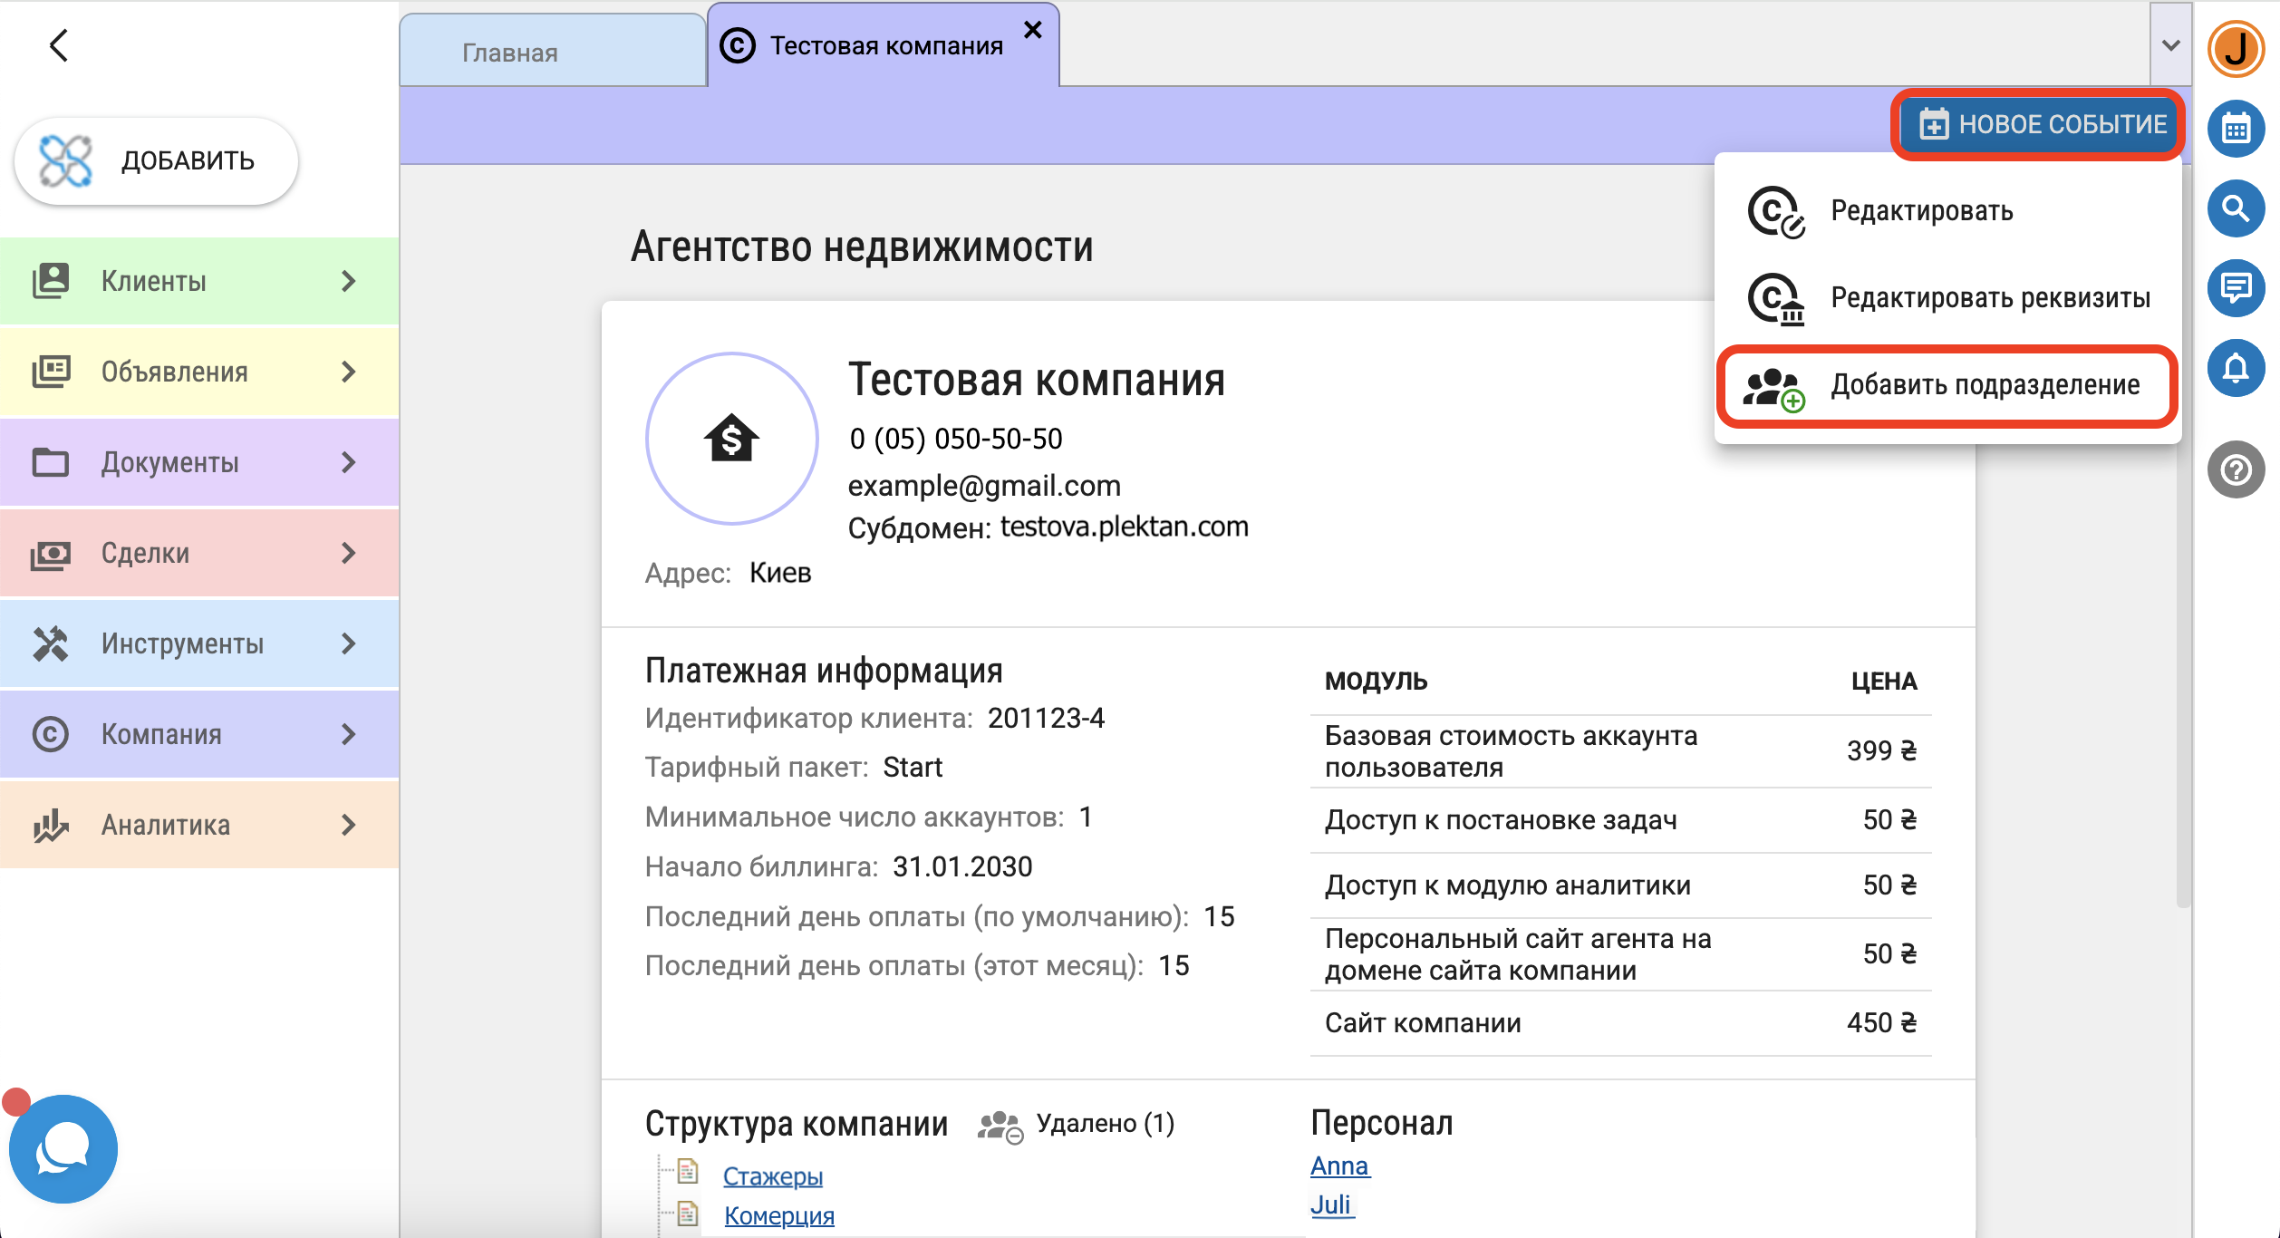Open the tabs list dropdown arrow

click(2170, 45)
